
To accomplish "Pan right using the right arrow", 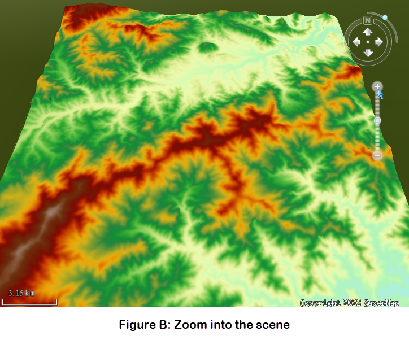I will click(x=378, y=42).
